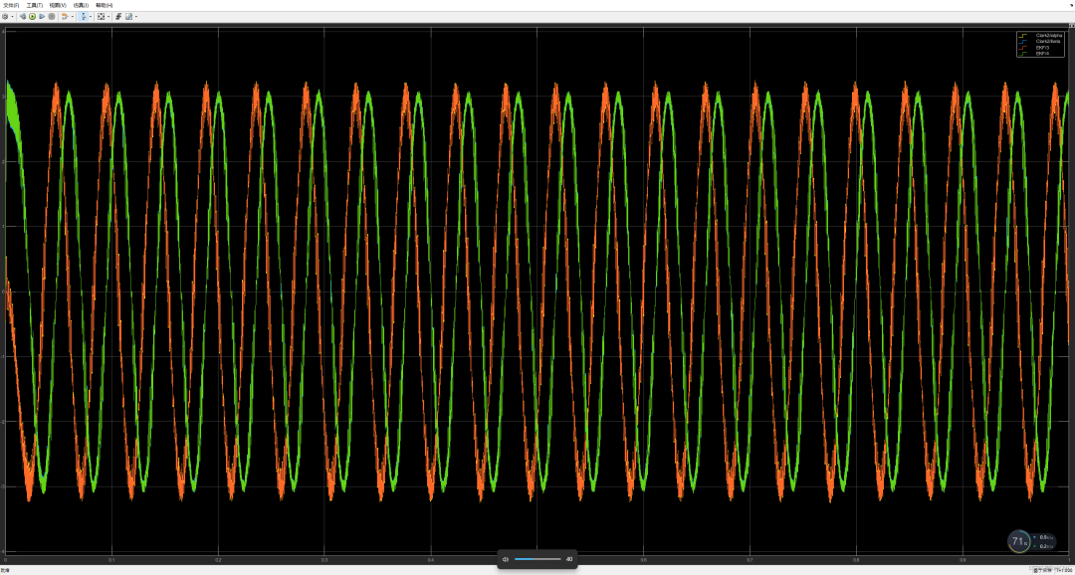This screenshot has width=1075, height=575.
Task: Toggle the orange EKF signal in legend
Action: pyautogui.click(x=1041, y=47)
